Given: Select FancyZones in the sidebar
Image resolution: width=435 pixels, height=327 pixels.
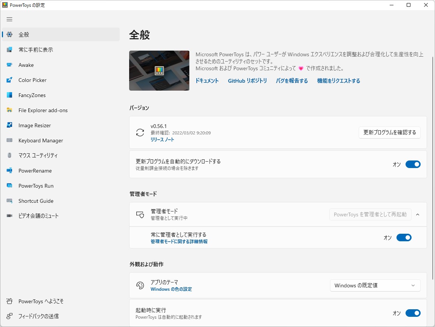Looking at the screenshot, I should pos(61,95).
